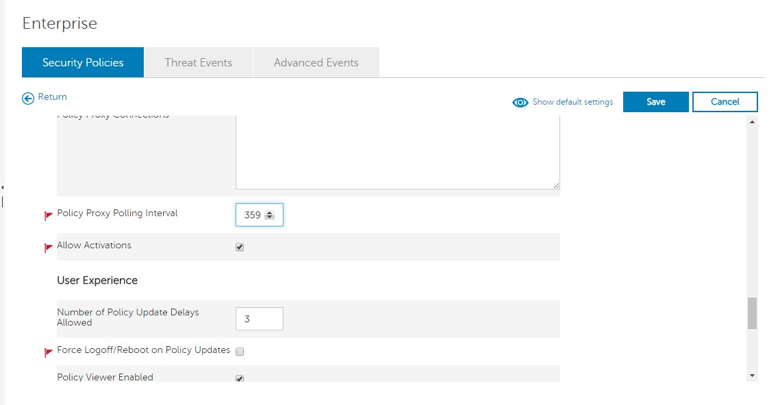This screenshot has height=405, width=780.
Task: Click red flag beside Policy Proxy Polling Interval
Action: [x=49, y=215]
